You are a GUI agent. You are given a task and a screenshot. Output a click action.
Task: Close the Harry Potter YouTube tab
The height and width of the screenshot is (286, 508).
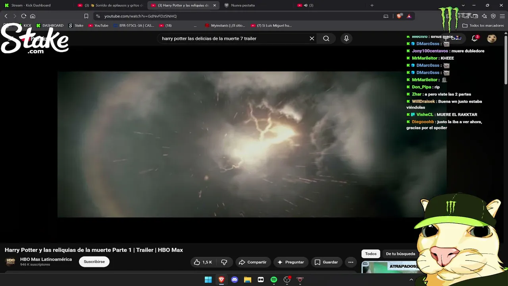215,5
